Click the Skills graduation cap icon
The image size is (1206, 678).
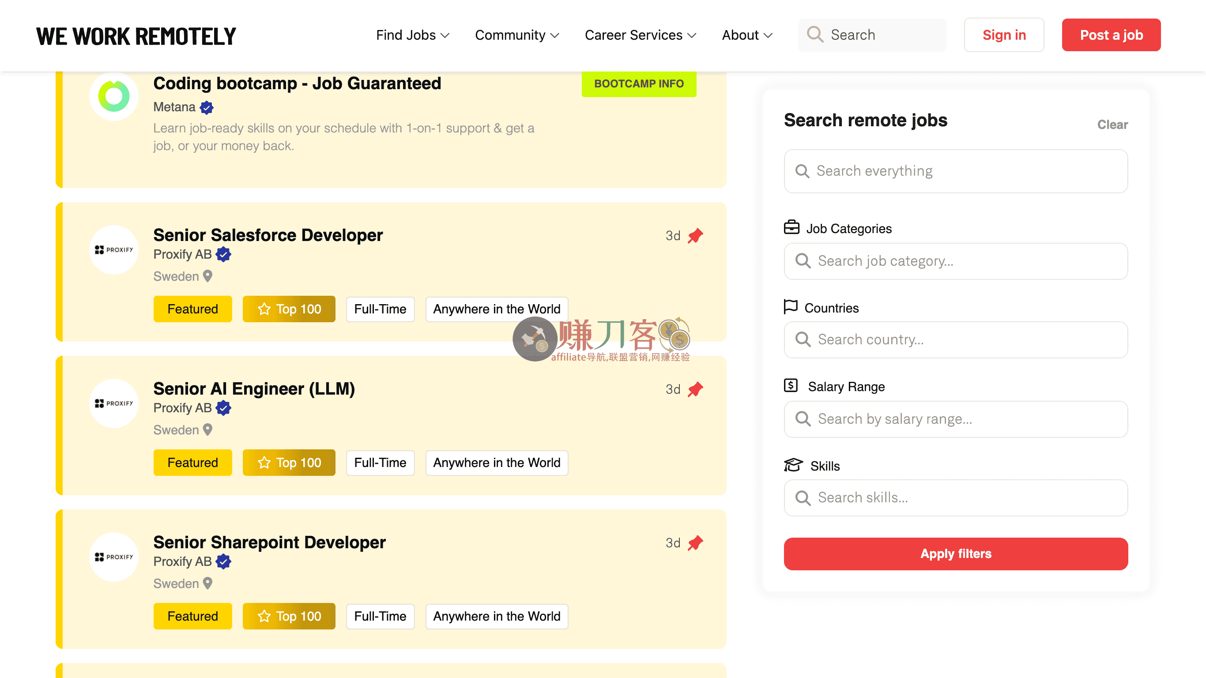coord(793,465)
